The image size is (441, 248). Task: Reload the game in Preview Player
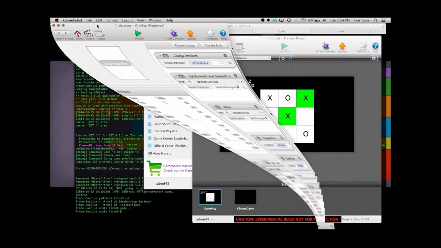pyautogui.click(x=283, y=58)
